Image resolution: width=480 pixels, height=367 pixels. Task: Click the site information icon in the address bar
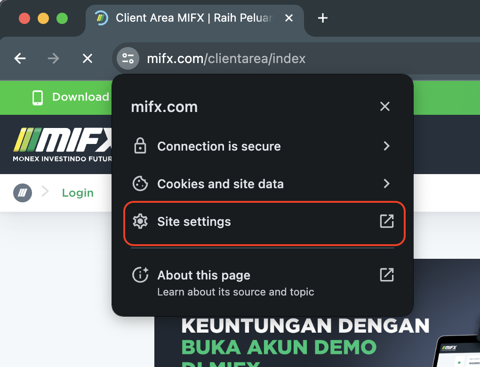point(128,58)
